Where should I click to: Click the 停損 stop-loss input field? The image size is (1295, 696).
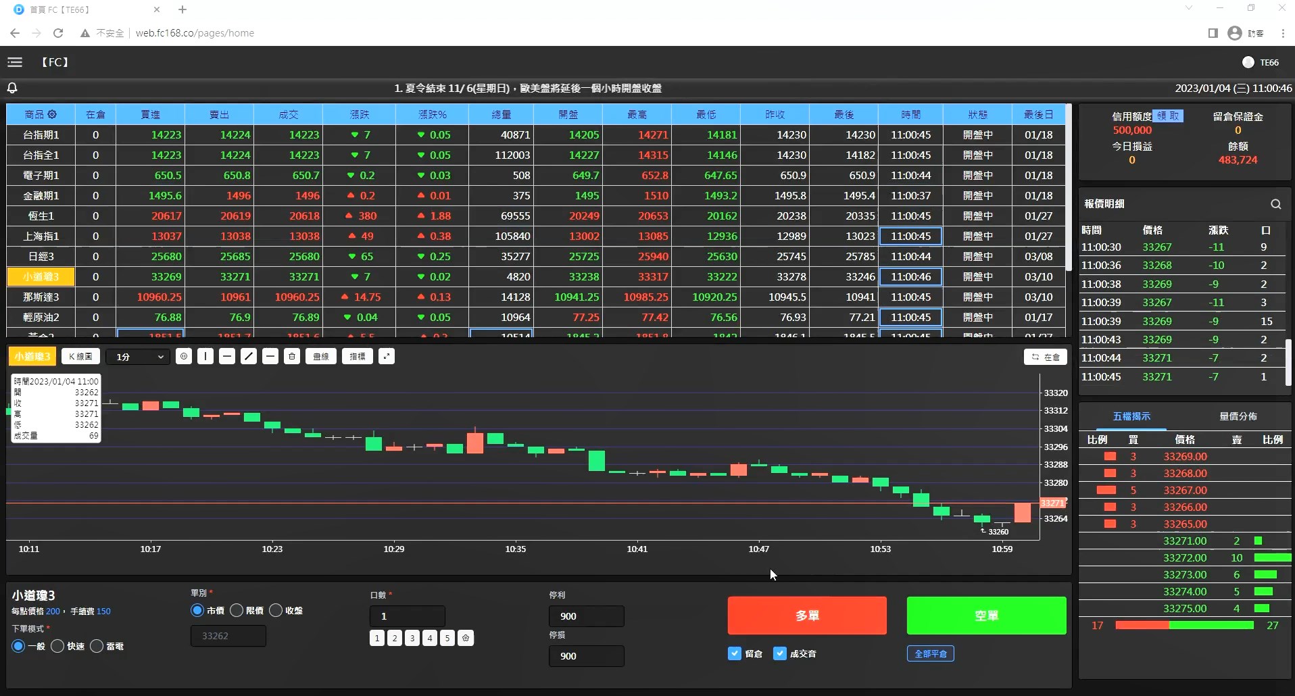[587, 656]
